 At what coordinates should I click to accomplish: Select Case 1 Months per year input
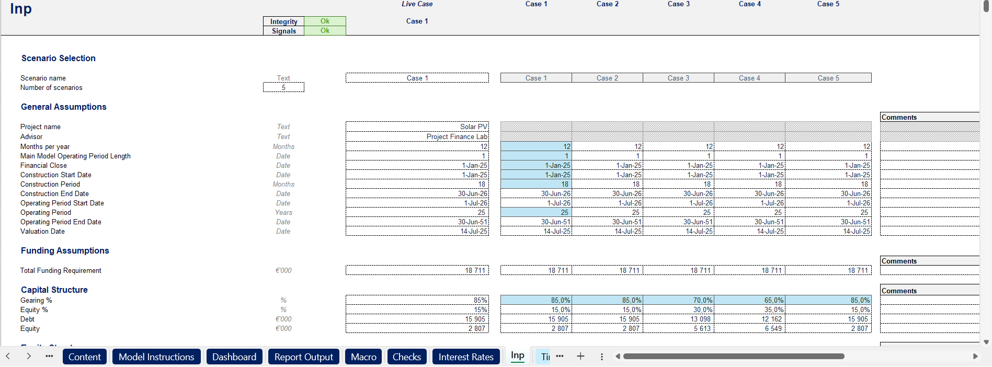(536, 146)
